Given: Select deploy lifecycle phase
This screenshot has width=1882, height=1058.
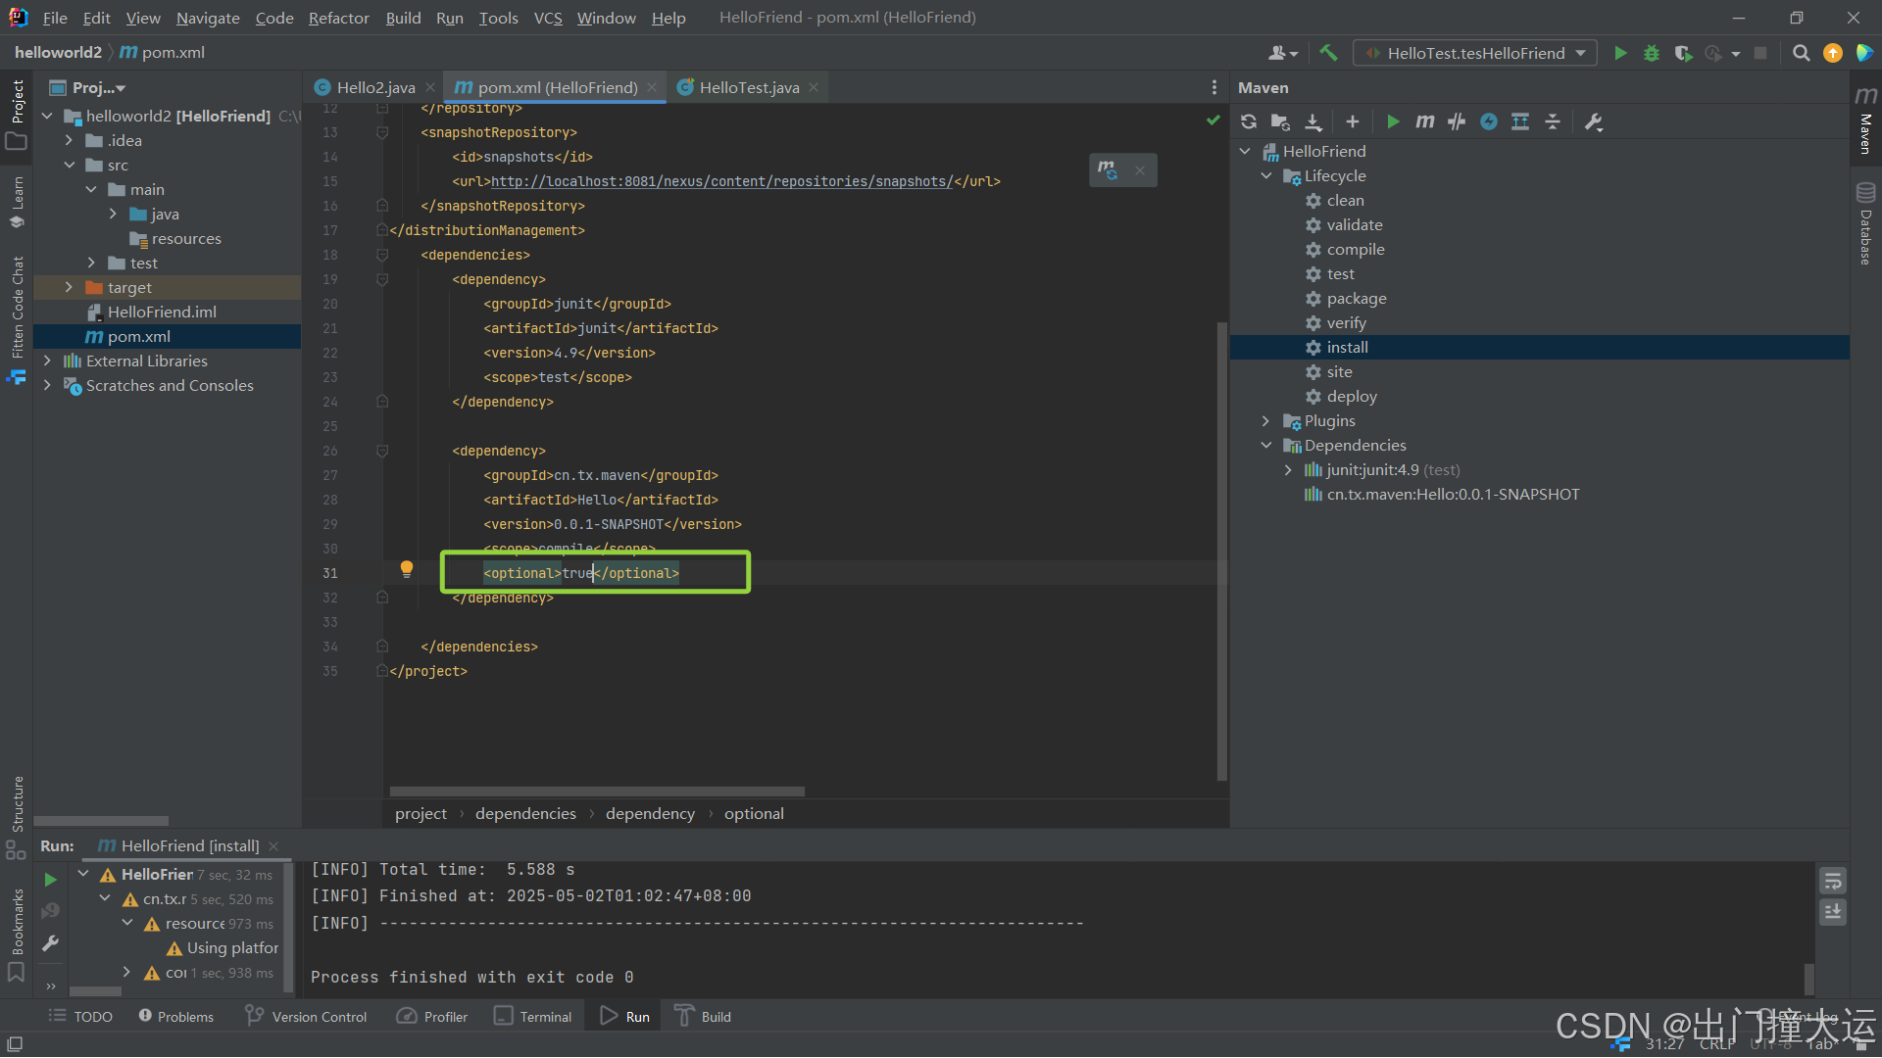Looking at the screenshot, I should tap(1352, 397).
